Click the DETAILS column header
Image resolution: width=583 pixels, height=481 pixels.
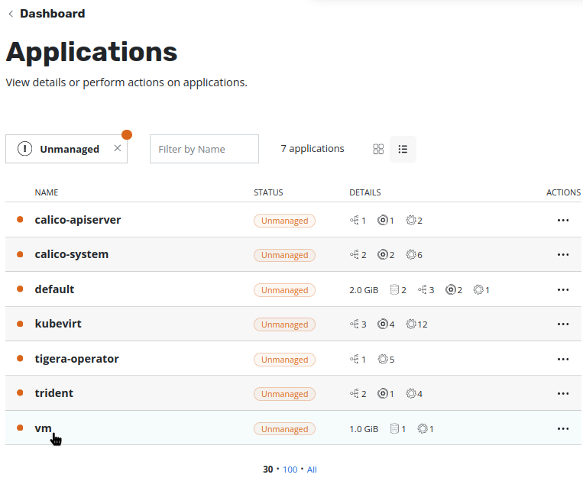[x=364, y=192]
